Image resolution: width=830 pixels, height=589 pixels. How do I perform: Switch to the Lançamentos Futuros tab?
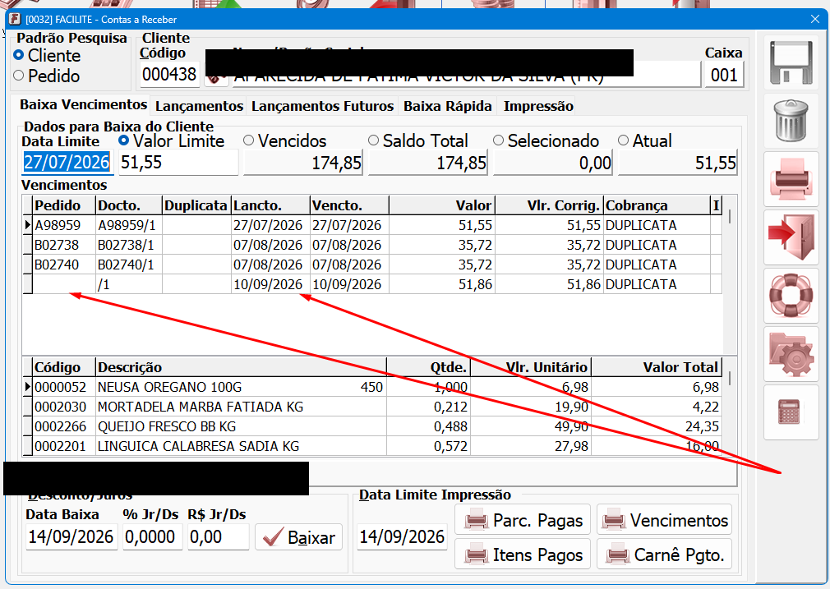click(x=322, y=106)
